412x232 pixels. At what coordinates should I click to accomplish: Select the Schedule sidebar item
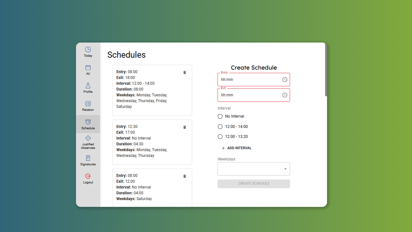88,124
